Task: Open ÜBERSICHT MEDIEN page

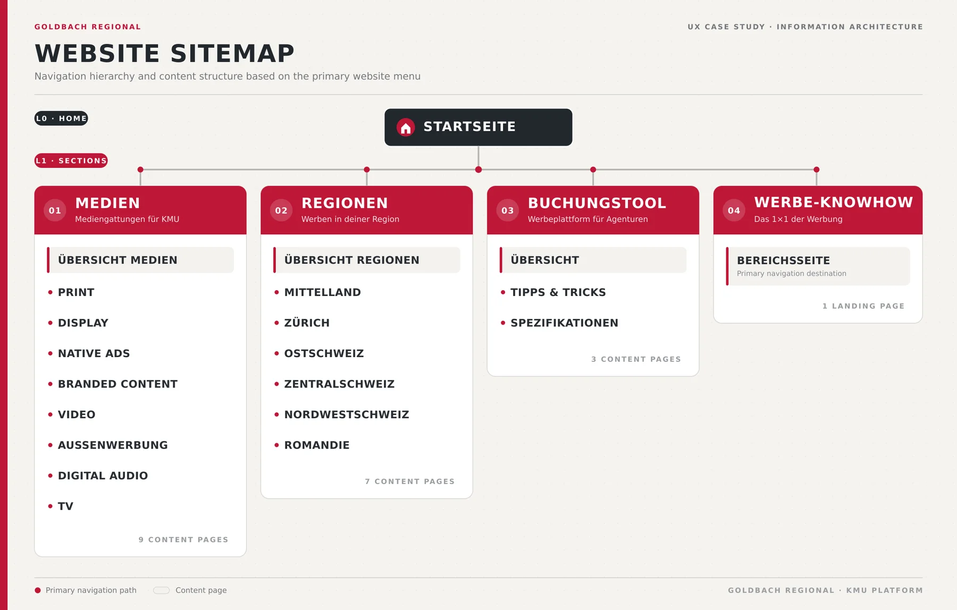Action: 140,260
